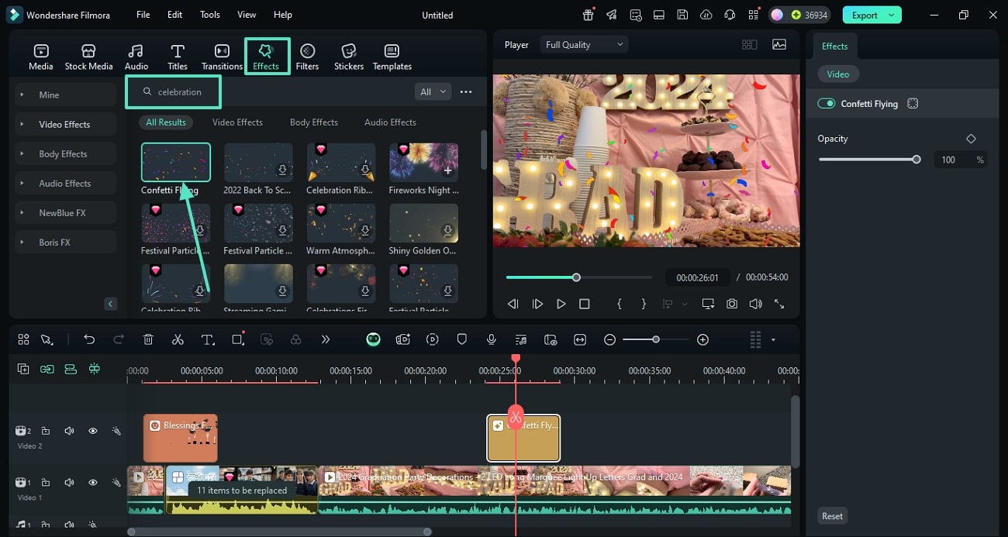
Task: Click the Redo icon
Action: [x=119, y=339]
